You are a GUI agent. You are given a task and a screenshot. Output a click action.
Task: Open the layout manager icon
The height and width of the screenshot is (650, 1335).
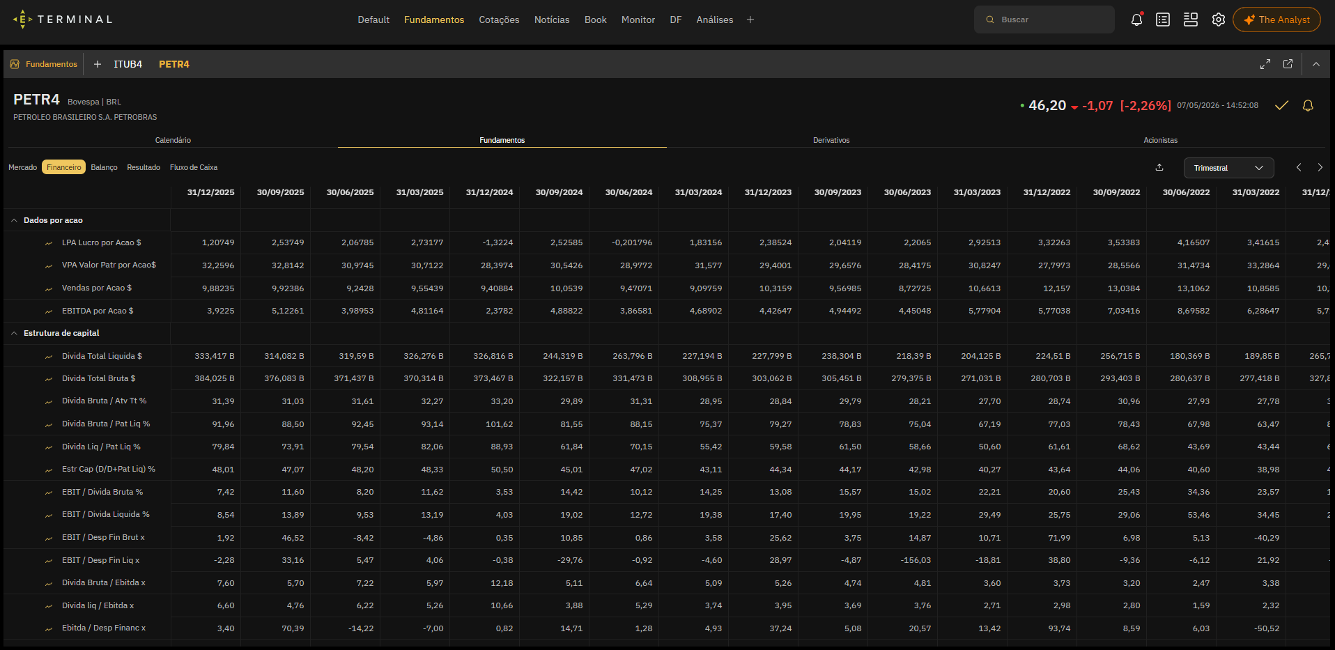point(1191,20)
